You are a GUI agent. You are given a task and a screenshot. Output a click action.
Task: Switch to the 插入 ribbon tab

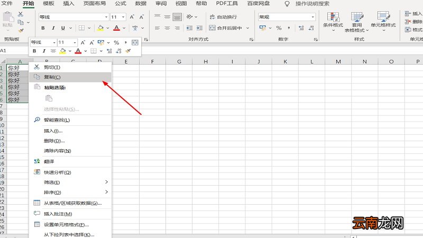tap(69, 4)
